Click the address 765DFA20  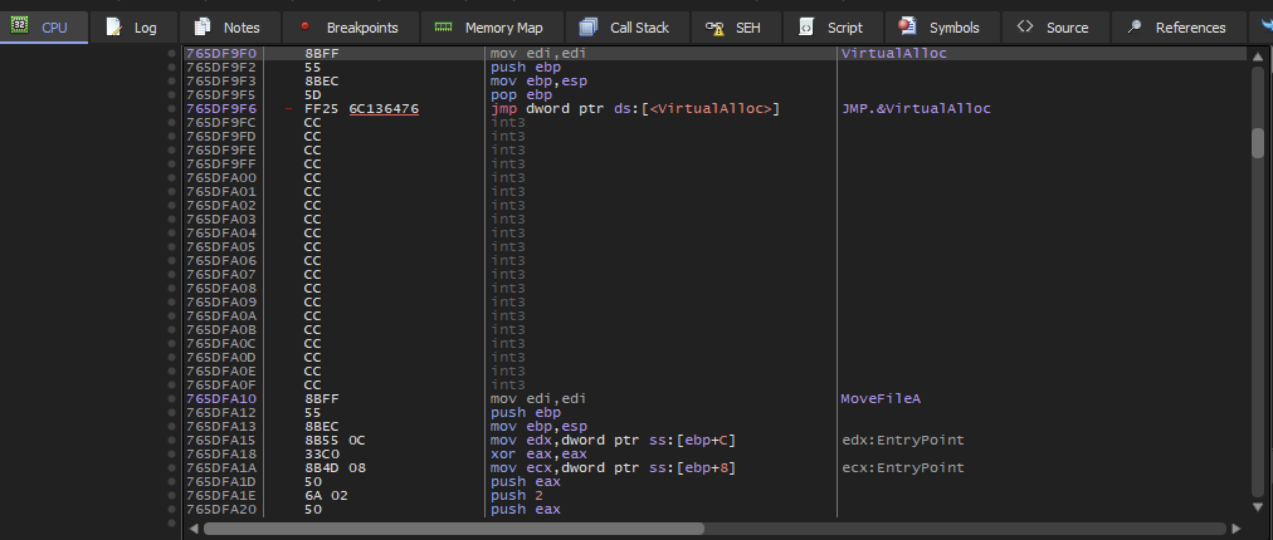[221, 509]
